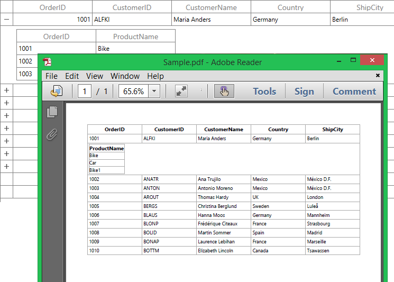Click Sweden in the PDF Country column
This screenshot has height=282, width=394.
click(x=261, y=206)
